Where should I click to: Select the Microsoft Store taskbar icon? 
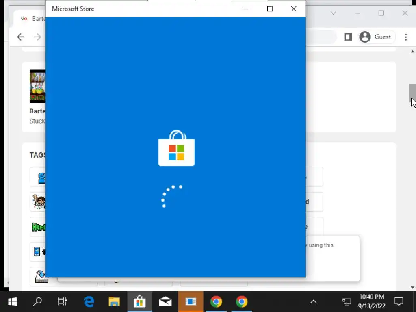[140, 302]
